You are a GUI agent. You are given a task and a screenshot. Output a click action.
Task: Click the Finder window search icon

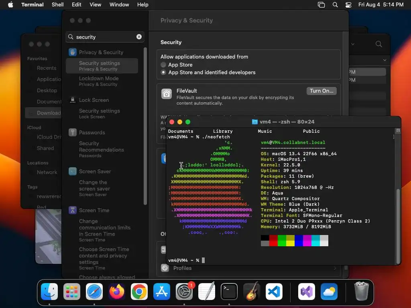[x=379, y=44]
